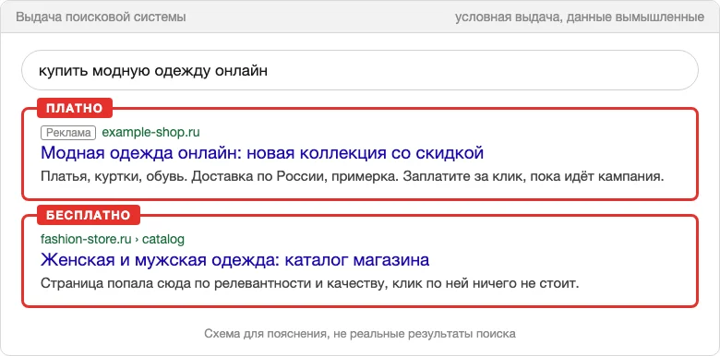Click the example-shop.ru green URL
Image resolution: width=720 pixels, height=356 pixels.
pos(150,133)
